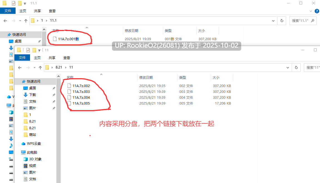Sort by 修改日期 column in the 11.1 window
This screenshot has height=183, width=320.
click(132, 31)
